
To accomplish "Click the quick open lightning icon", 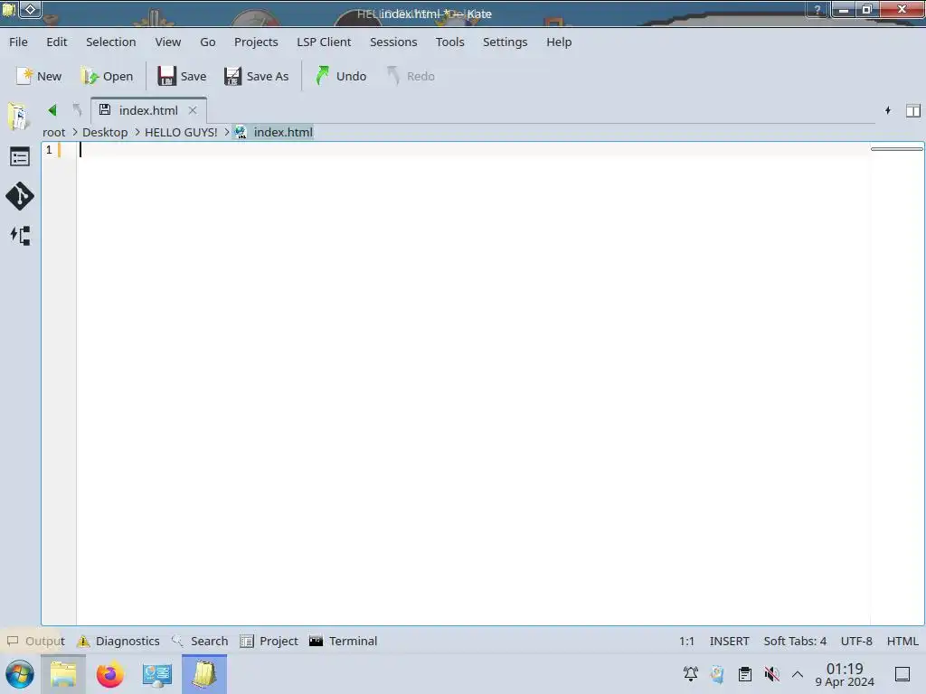I will 888,110.
